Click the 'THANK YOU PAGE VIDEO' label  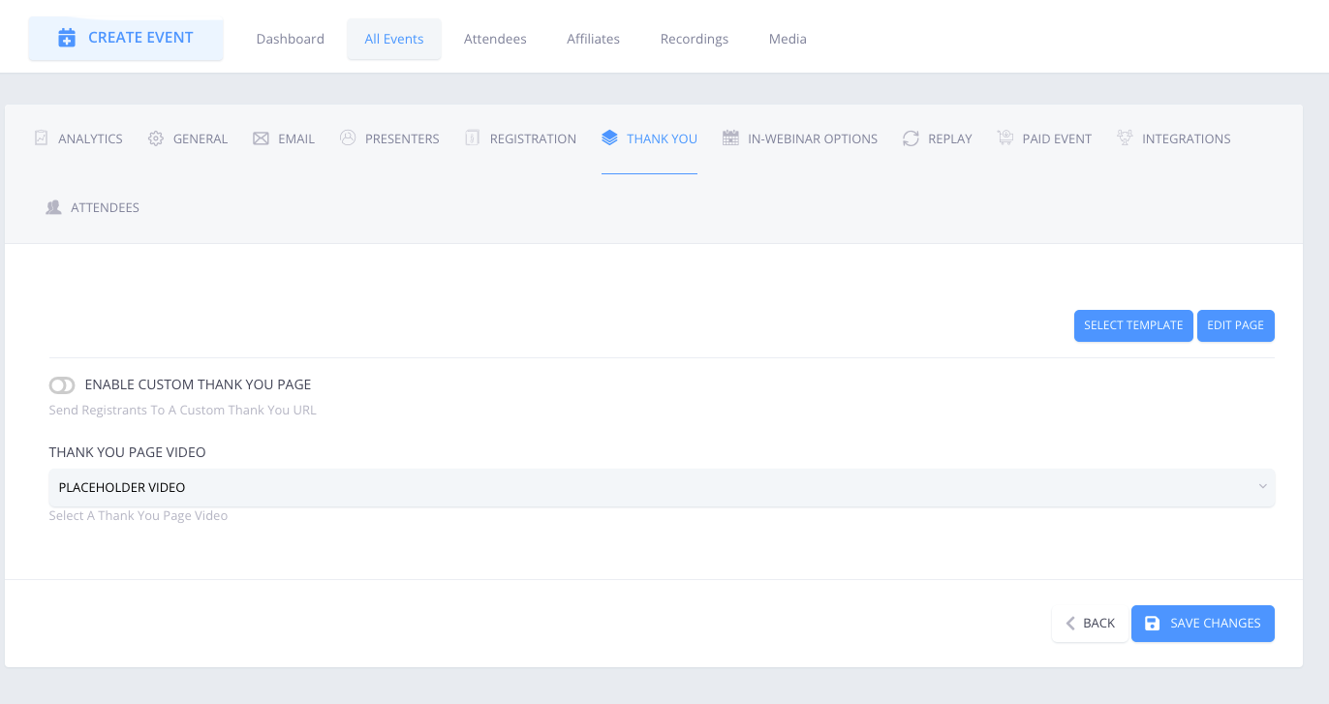128,452
